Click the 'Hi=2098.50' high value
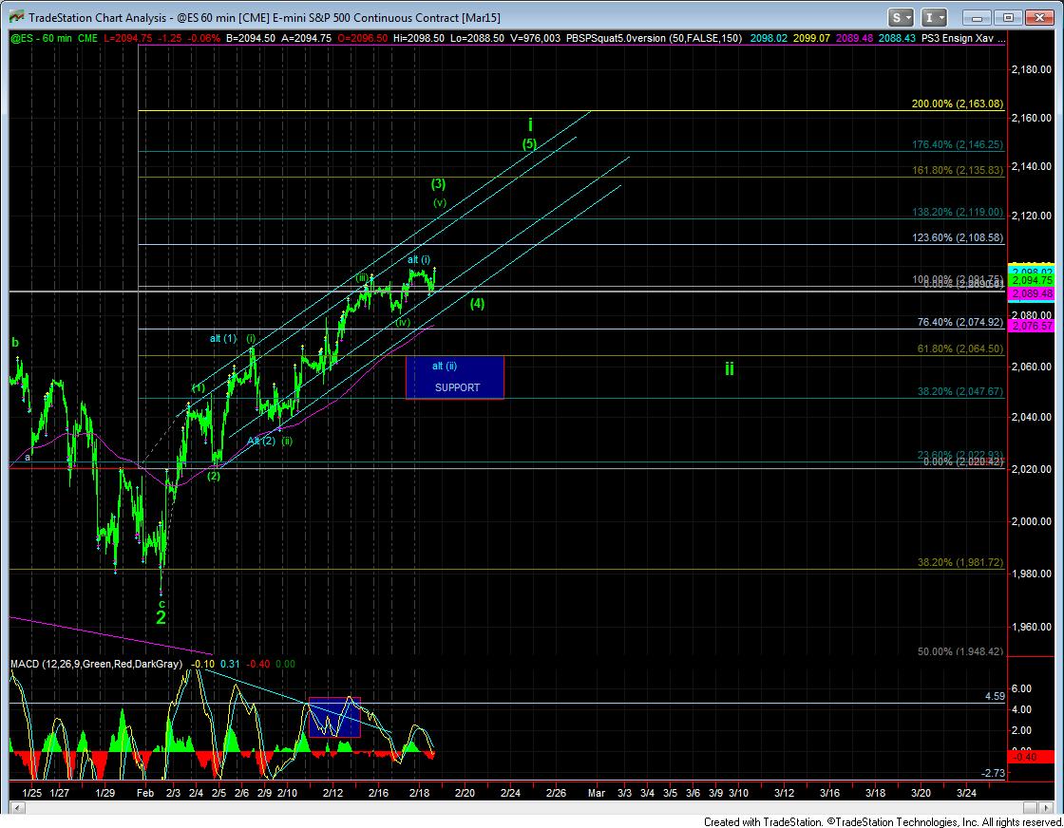The image size is (1064, 828). pyautogui.click(x=419, y=39)
